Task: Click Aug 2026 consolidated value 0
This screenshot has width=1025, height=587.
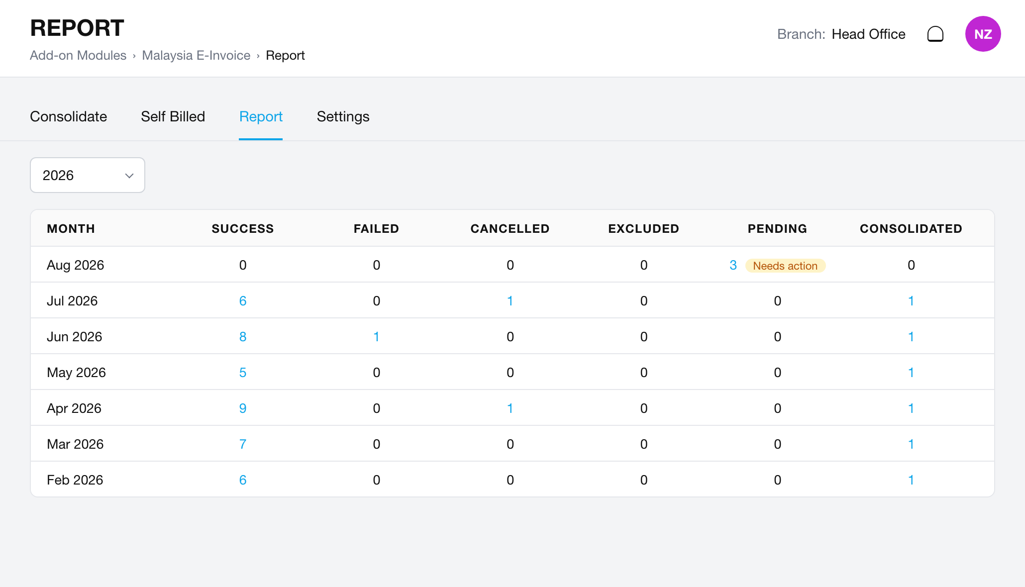Action: [x=911, y=265]
